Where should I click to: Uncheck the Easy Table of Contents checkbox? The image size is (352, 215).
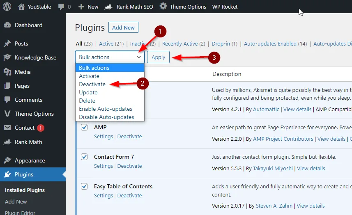84,186
